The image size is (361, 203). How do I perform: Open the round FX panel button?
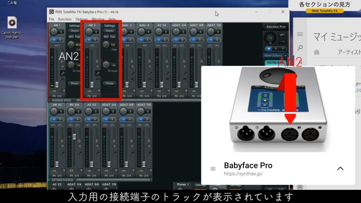point(270,38)
